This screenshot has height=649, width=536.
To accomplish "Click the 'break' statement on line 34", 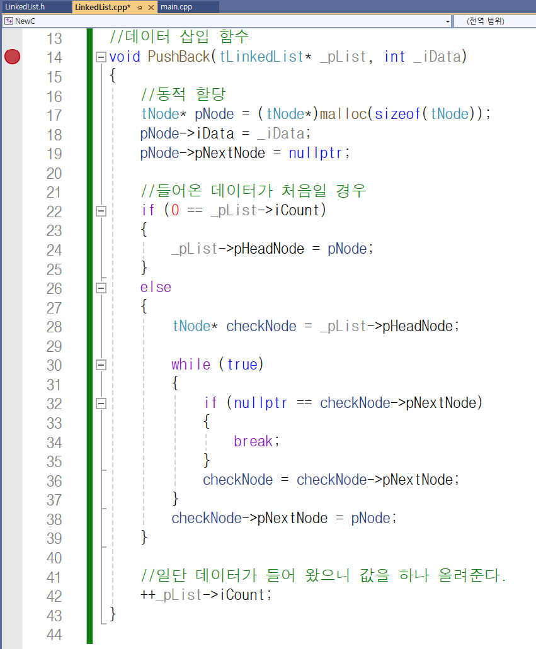I will tap(253, 441).
